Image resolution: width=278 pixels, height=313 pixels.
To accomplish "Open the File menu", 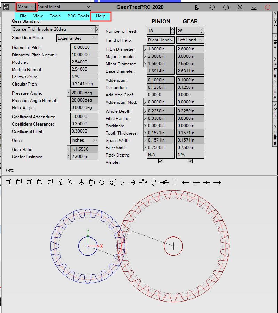I will tap(23, 16).
